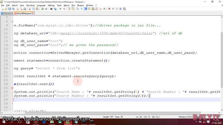Open the Search menu
Screen dimensions: 223x125
15,6
